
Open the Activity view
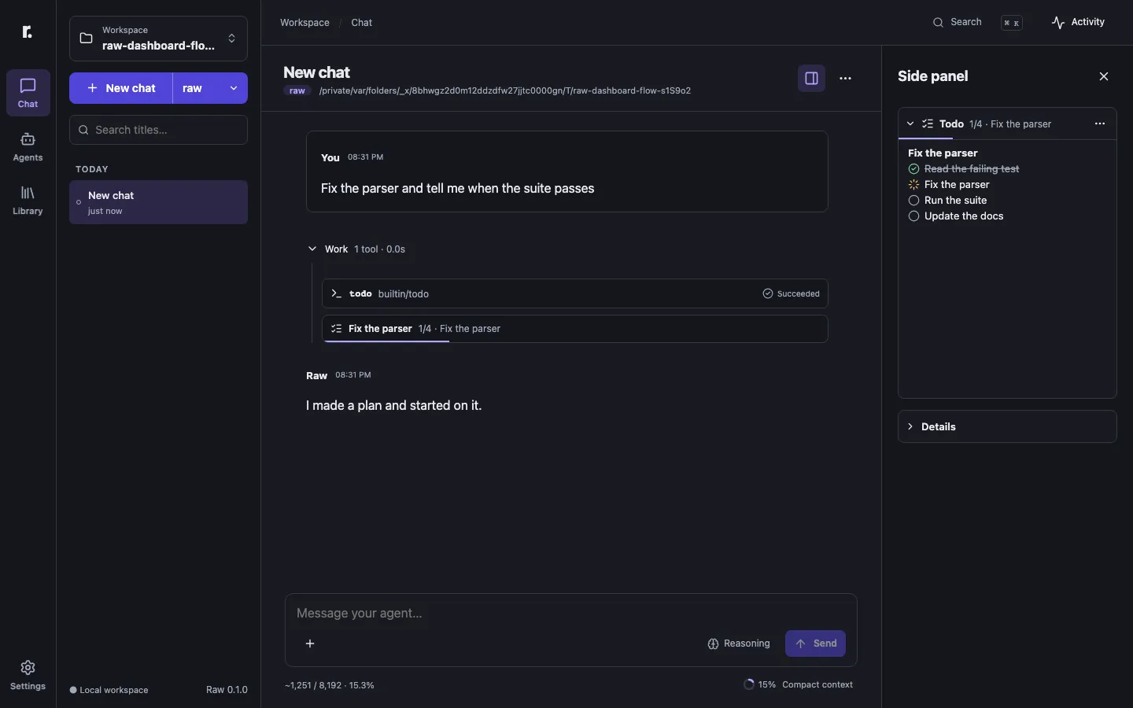(1079, 22)
